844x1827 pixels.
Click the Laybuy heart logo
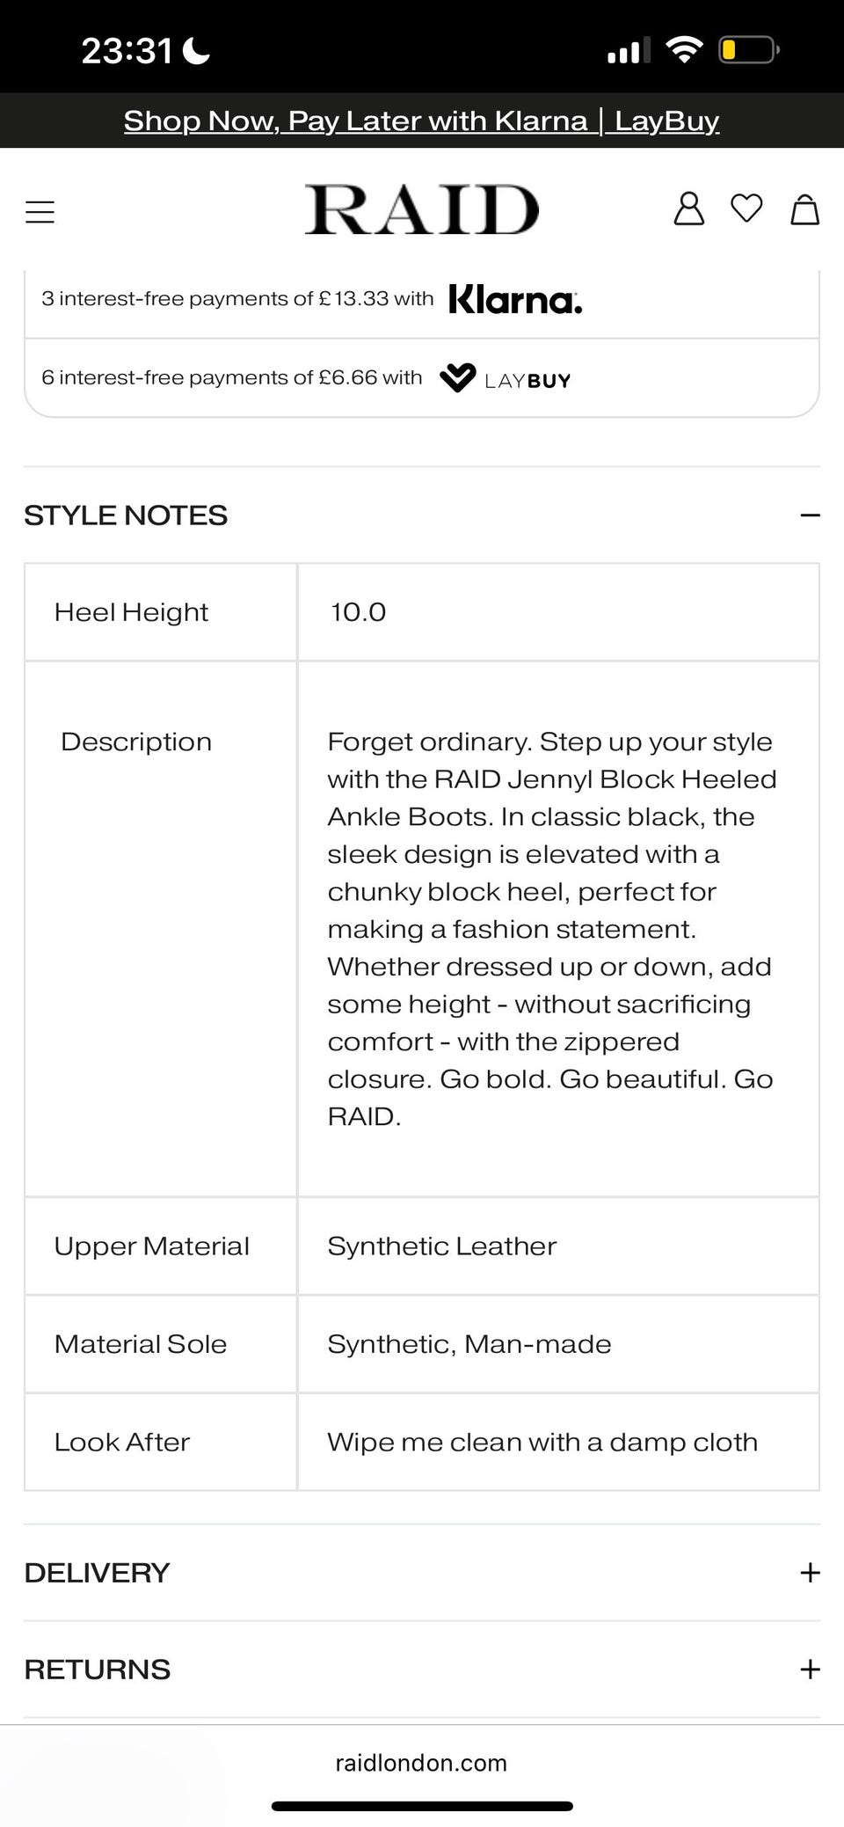[457, 378]
